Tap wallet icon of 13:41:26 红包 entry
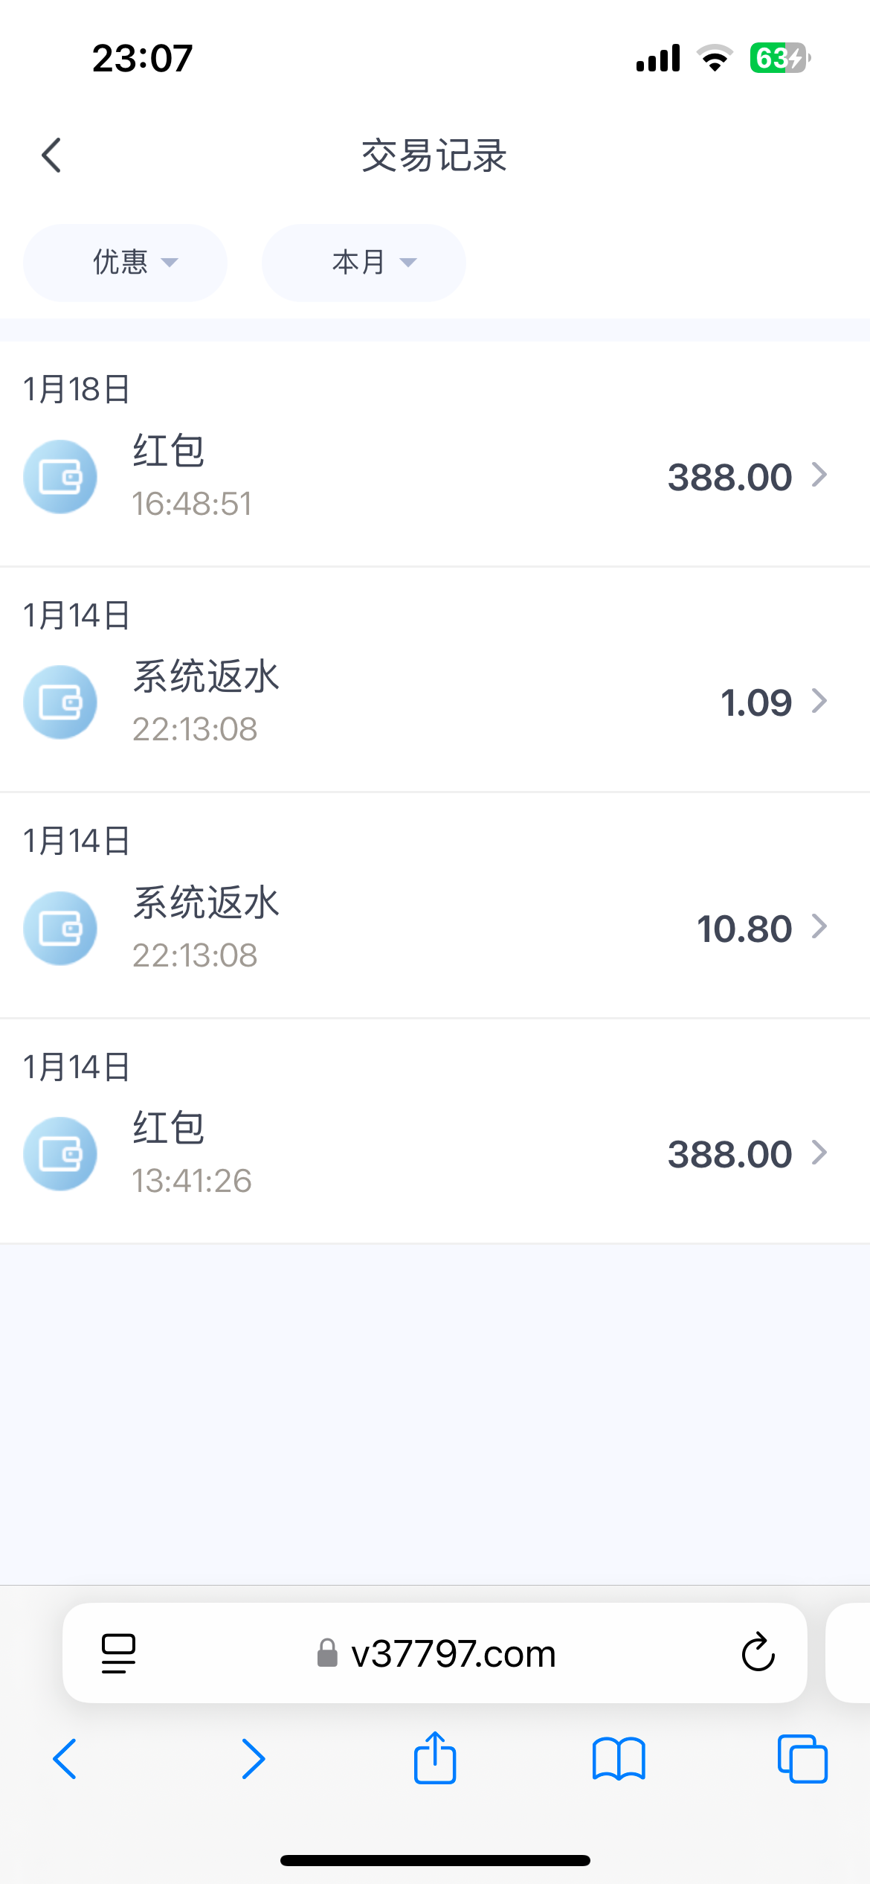The height and width of the screenshot is (1884, 870). (60, 1154)
